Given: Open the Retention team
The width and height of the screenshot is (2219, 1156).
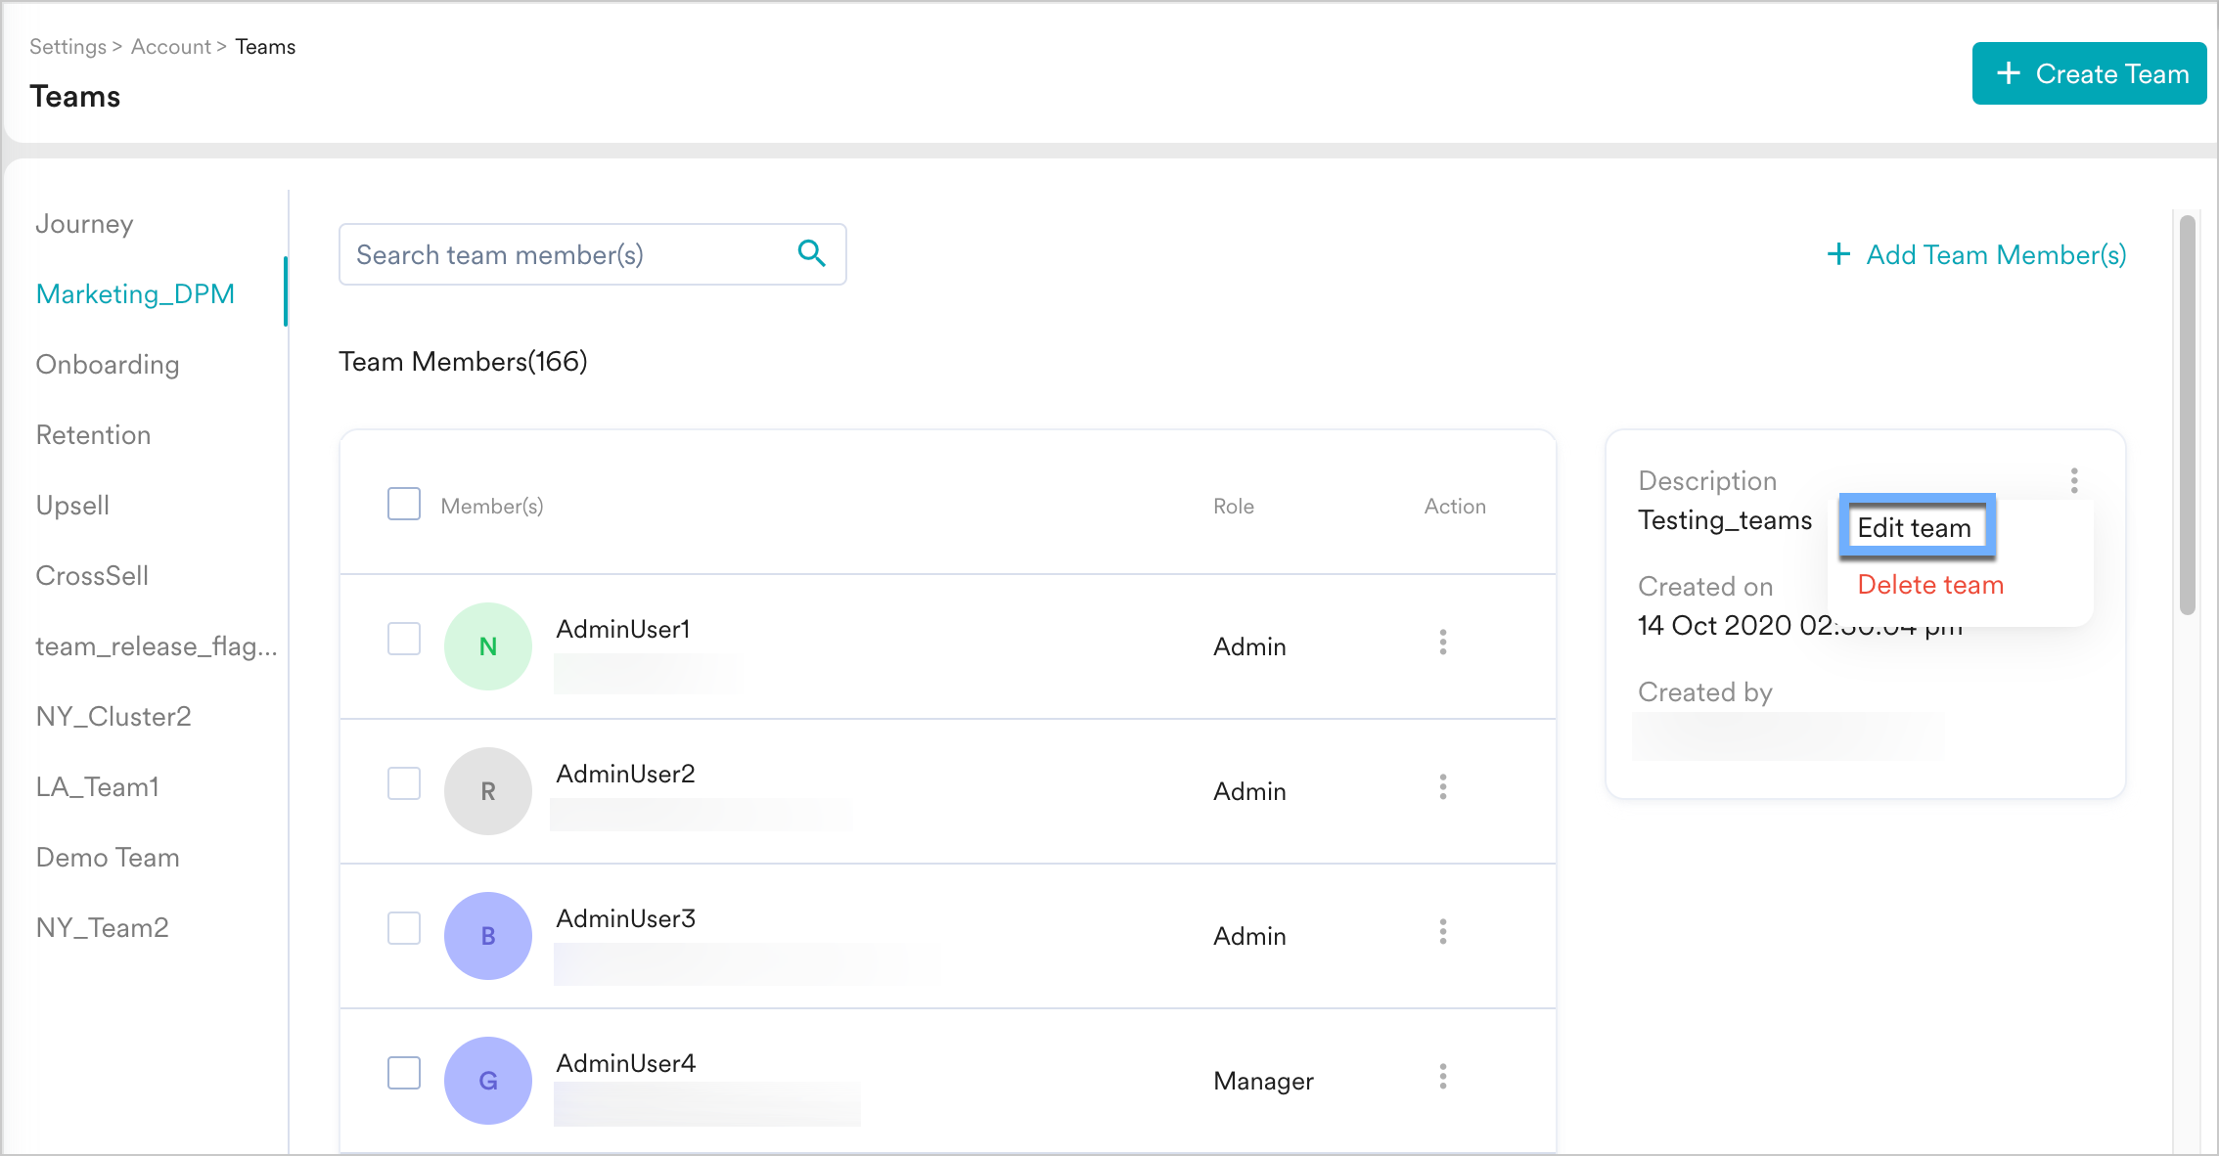Looking at the screenshot, I should [93, 434].
